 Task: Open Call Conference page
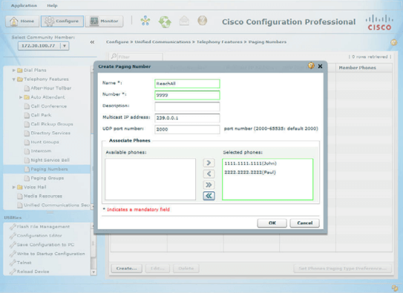pos(49,106)
